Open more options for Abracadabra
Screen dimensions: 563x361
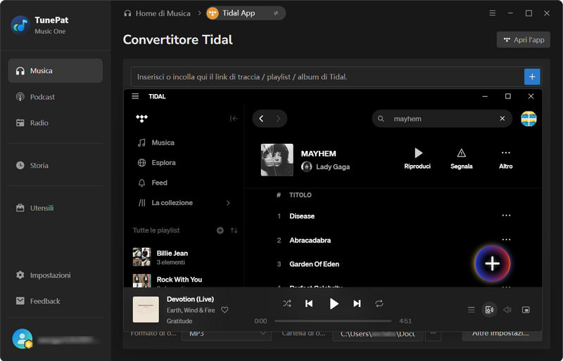coord(506,239)
